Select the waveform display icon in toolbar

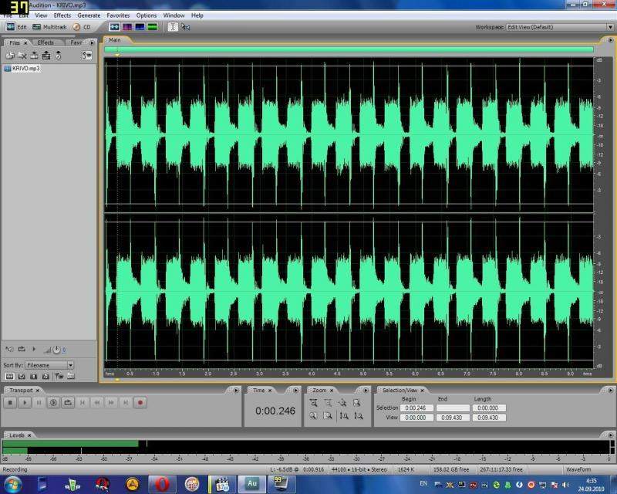click(x=114, y=26)
